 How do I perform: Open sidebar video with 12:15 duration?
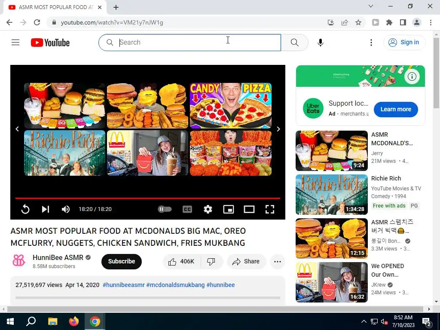pos(332,238)
